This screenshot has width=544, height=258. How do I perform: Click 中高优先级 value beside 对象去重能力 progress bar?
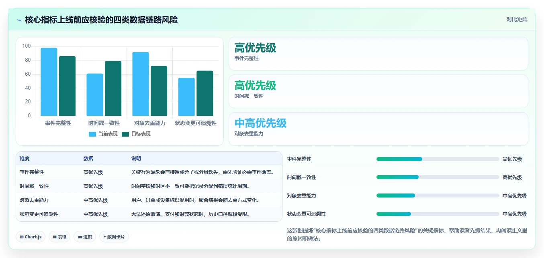[x=515, y=196]
